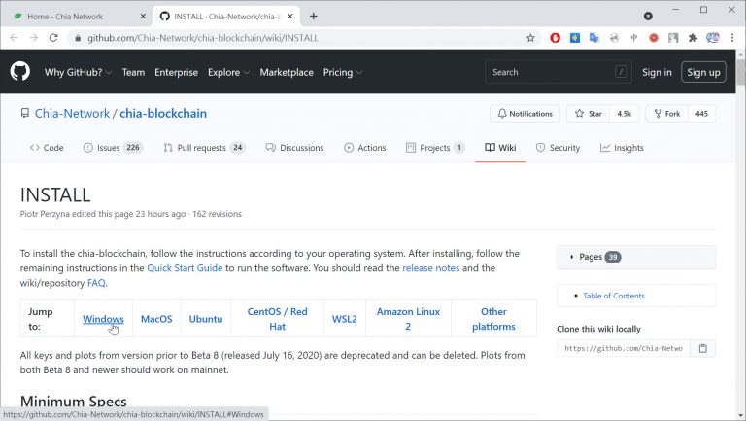Open the Chrome extensions puzzle icon
This screenshot has width=746, height=421.
693,38
